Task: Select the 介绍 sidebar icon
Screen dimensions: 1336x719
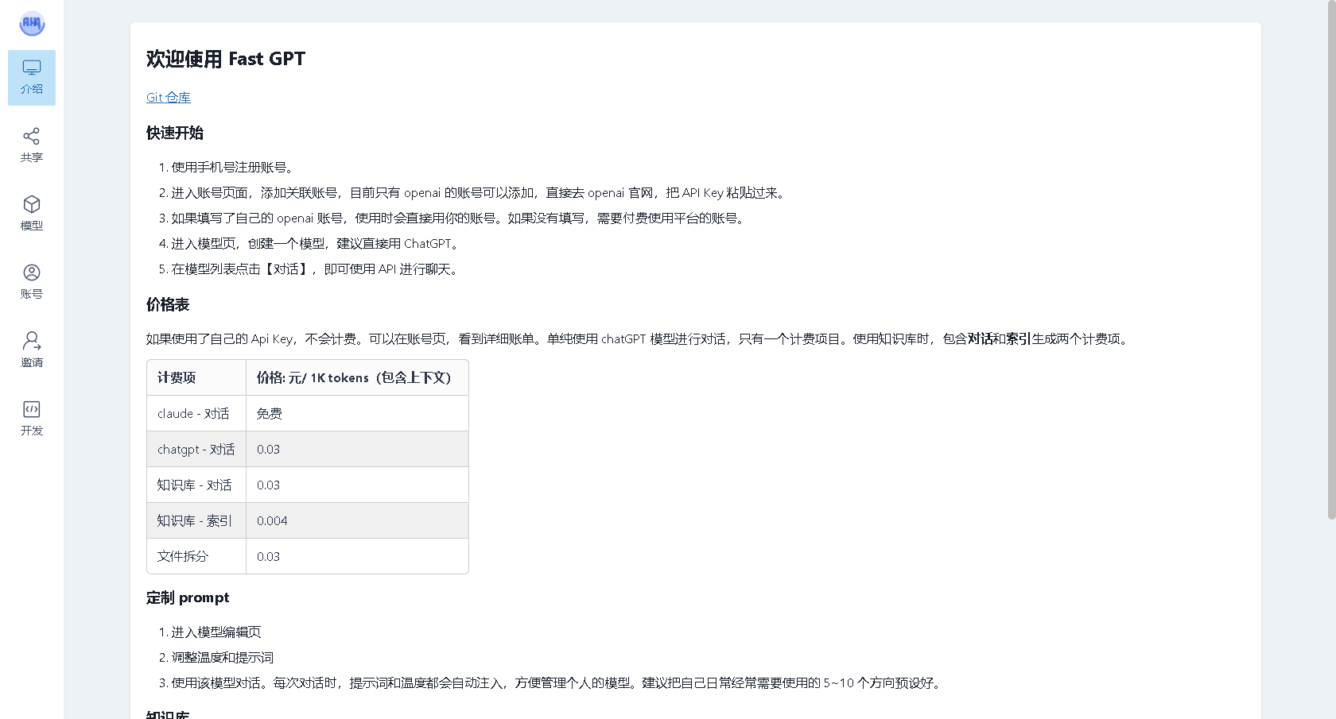Action: pos(31,78)
